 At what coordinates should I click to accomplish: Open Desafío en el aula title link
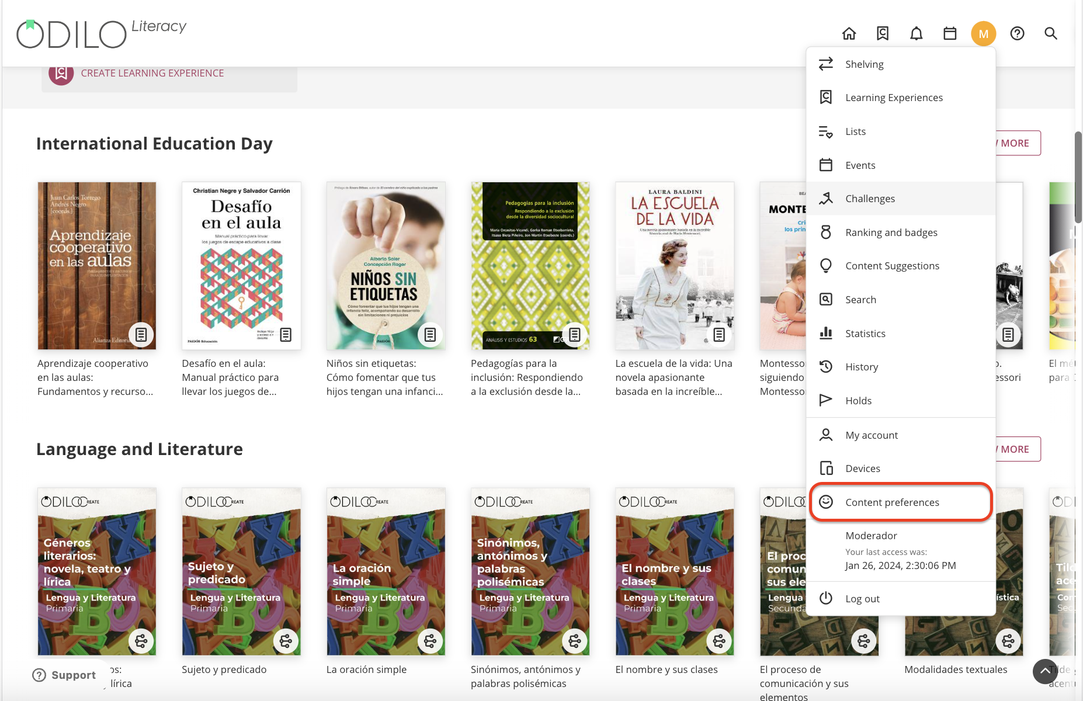coord(230,377)
